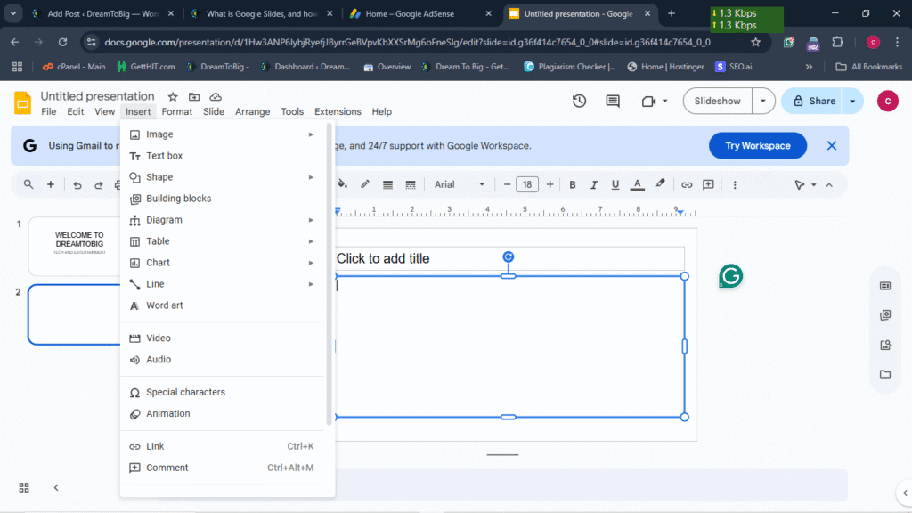Click the Insert link toolbar icon
Image resolution: width=912 pixels, height=513 pixels.
tap(687, 184)
